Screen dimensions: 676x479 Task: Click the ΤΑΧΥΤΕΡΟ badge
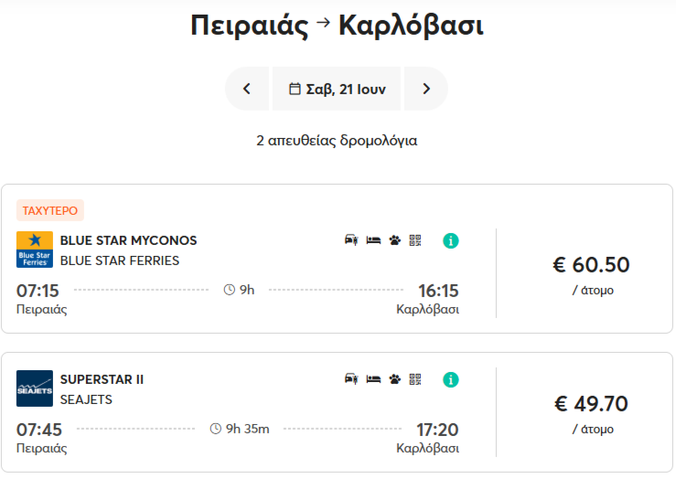[50, 210]
